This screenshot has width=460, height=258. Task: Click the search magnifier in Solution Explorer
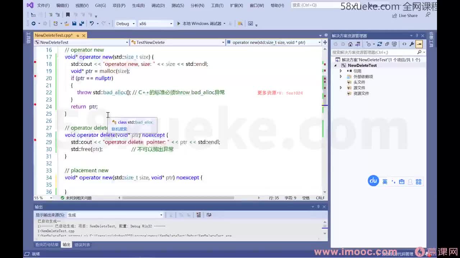pyautogui.click(x=419, y=52)
